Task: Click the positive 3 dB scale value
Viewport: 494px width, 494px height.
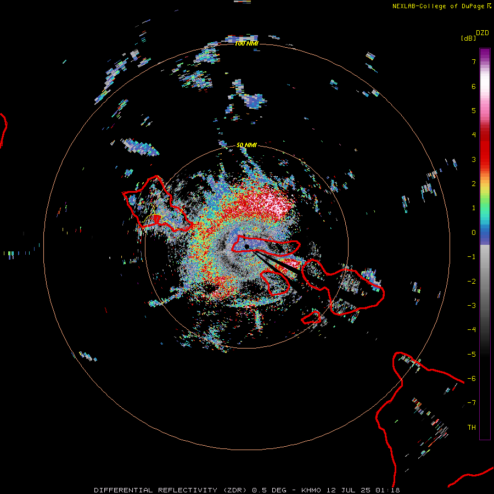Action: pos(474,159)
